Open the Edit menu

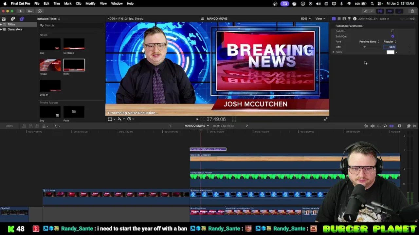click(x=46, y=4)
